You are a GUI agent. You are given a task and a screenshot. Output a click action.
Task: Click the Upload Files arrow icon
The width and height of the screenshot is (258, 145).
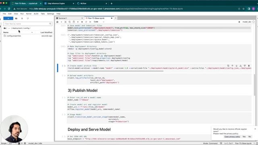(22, 19)
